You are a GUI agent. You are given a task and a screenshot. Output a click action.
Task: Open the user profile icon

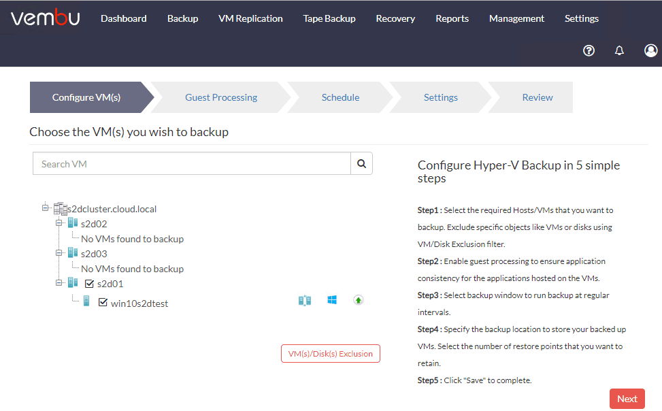pos(650,50)
